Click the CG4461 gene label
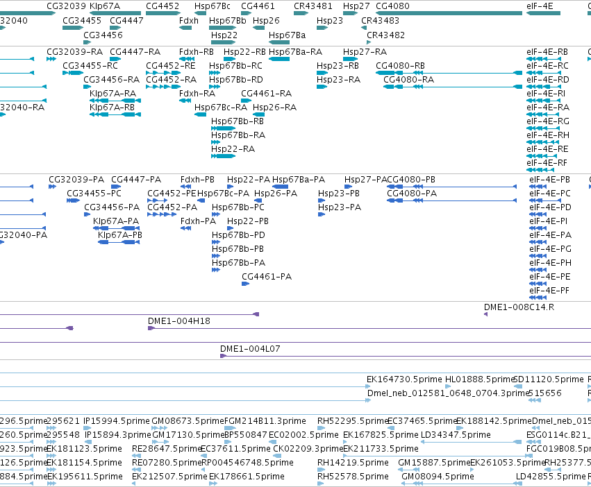591x487 pixels. click(258, 6)
